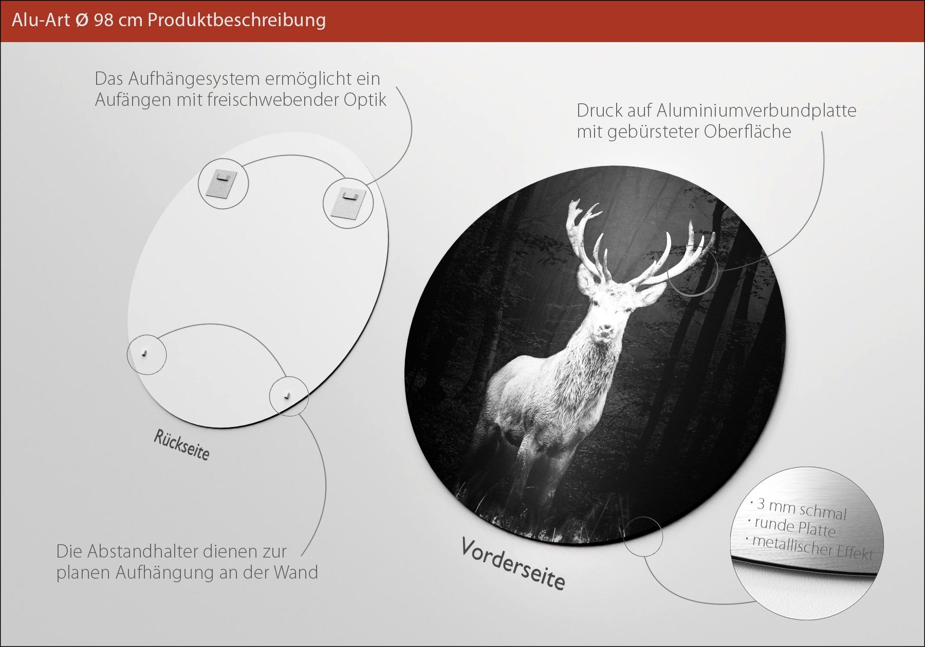Select the 'Alu-Art Ø 98 cm Produktbeschreibung' title
The image size is (925, 647).
[x=169, y=20]
